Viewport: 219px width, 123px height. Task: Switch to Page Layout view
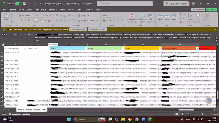point(183,114)
